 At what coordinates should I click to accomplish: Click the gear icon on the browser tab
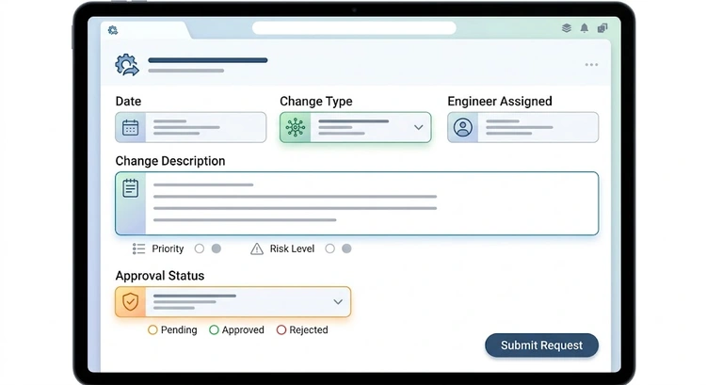[x=113, y=30]
